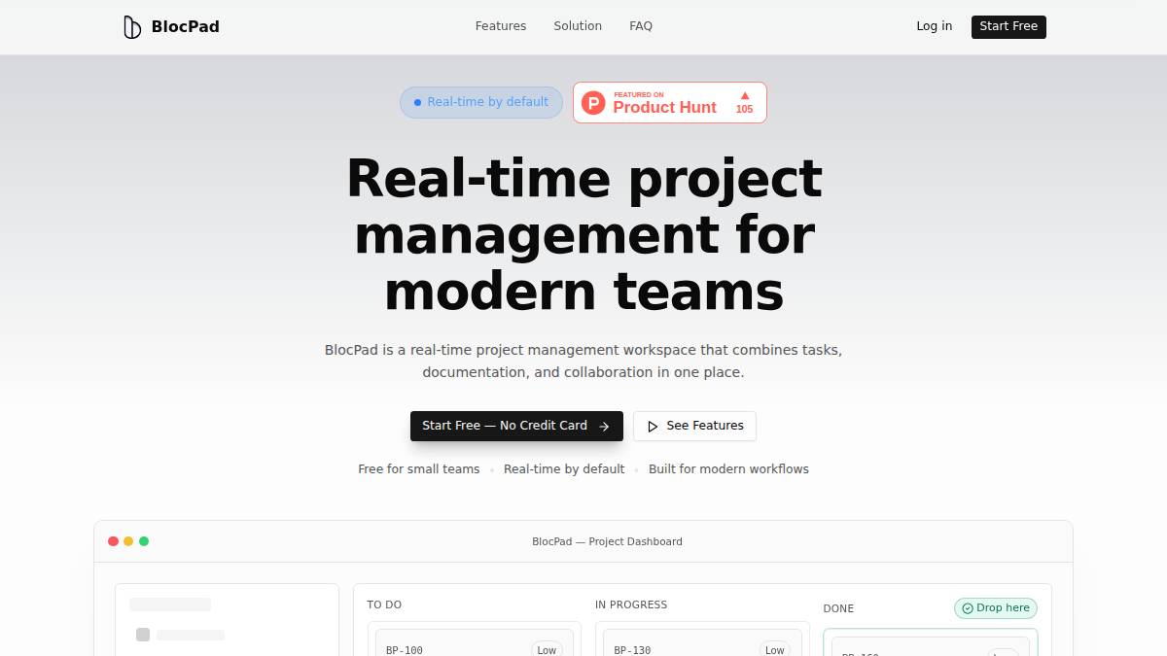The image size is (1167, 656).
Task: Click the red window dot in dashboard mockup
Action: coord(113,541)
